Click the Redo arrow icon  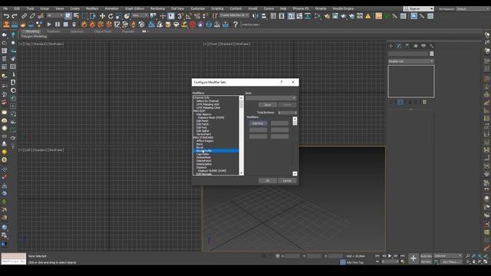[15, 15]
